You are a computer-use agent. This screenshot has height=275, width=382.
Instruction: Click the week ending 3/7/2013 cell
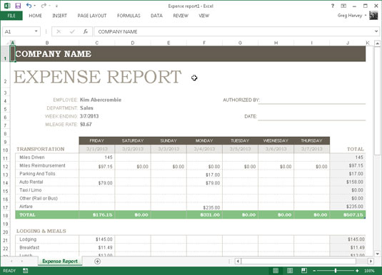[89, 116]
